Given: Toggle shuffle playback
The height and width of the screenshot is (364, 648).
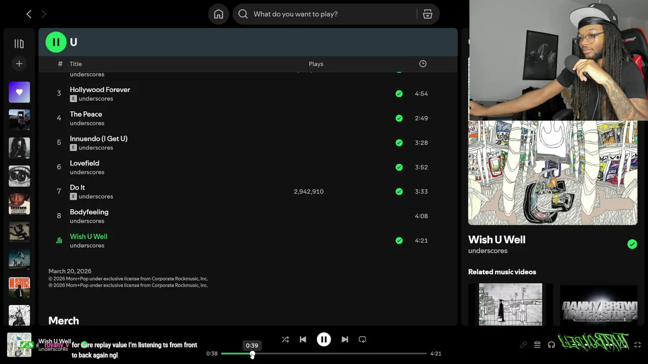Looking at the screenshot, I should (x=285, y=339).
